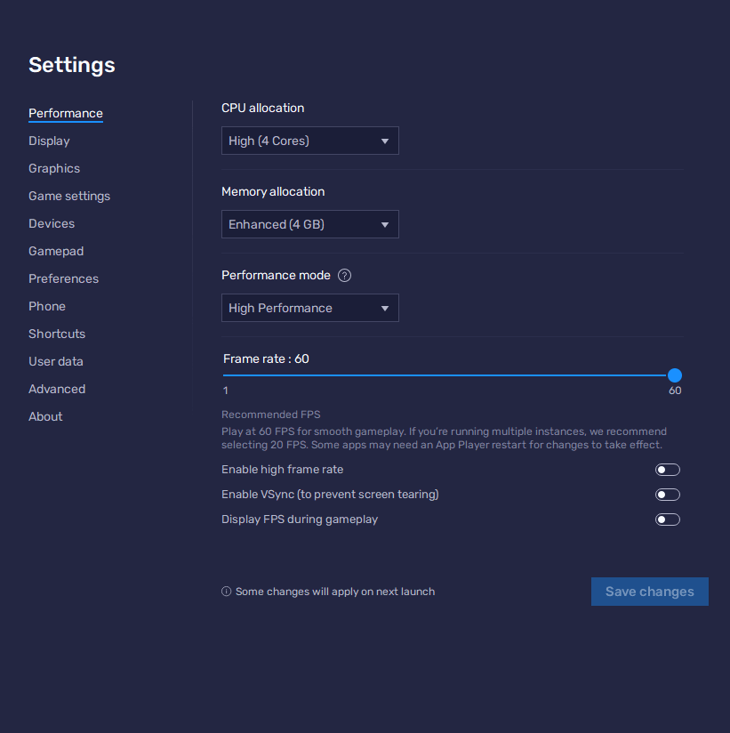730x733 pixels.
Task: Switch to the Graphics settings section
Action: (x=54, y=168)
